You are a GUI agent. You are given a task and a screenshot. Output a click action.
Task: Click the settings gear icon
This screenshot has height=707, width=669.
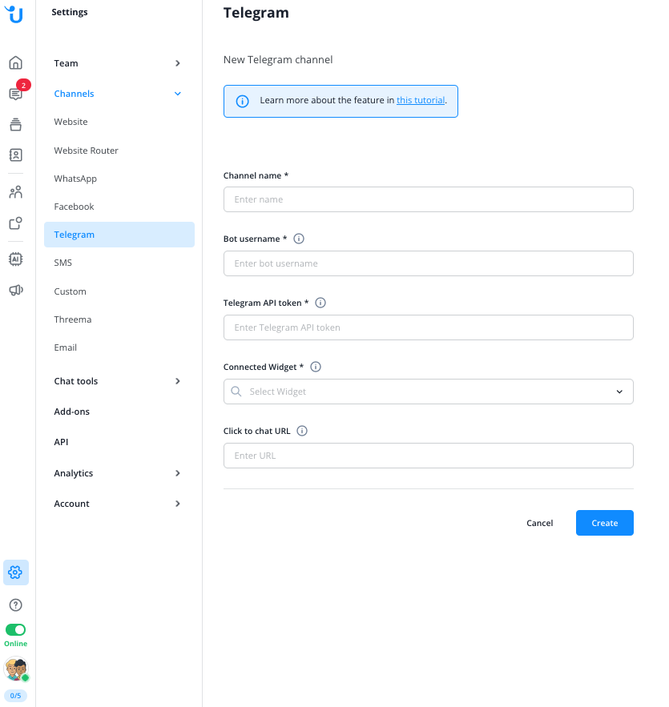click(x=16, y=572)
